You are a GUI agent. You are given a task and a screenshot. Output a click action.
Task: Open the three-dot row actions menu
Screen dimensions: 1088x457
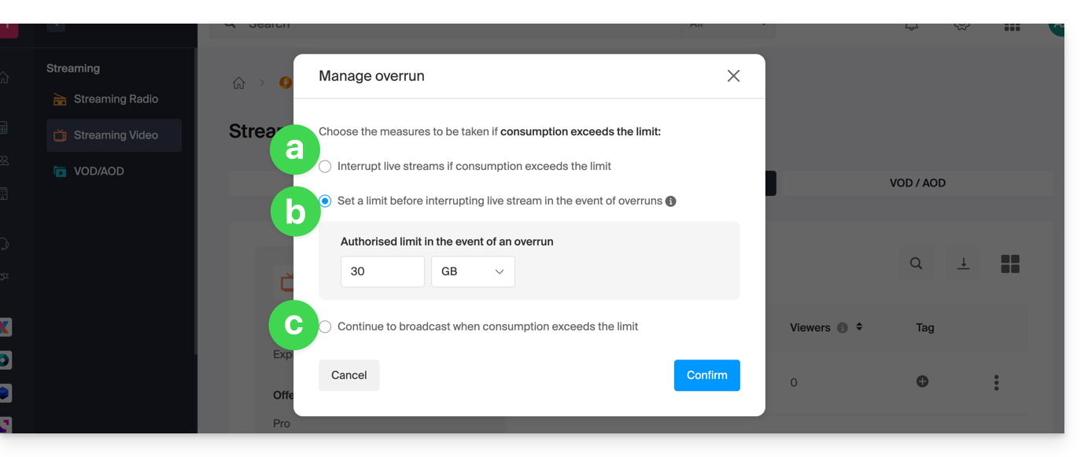point(996,383)
